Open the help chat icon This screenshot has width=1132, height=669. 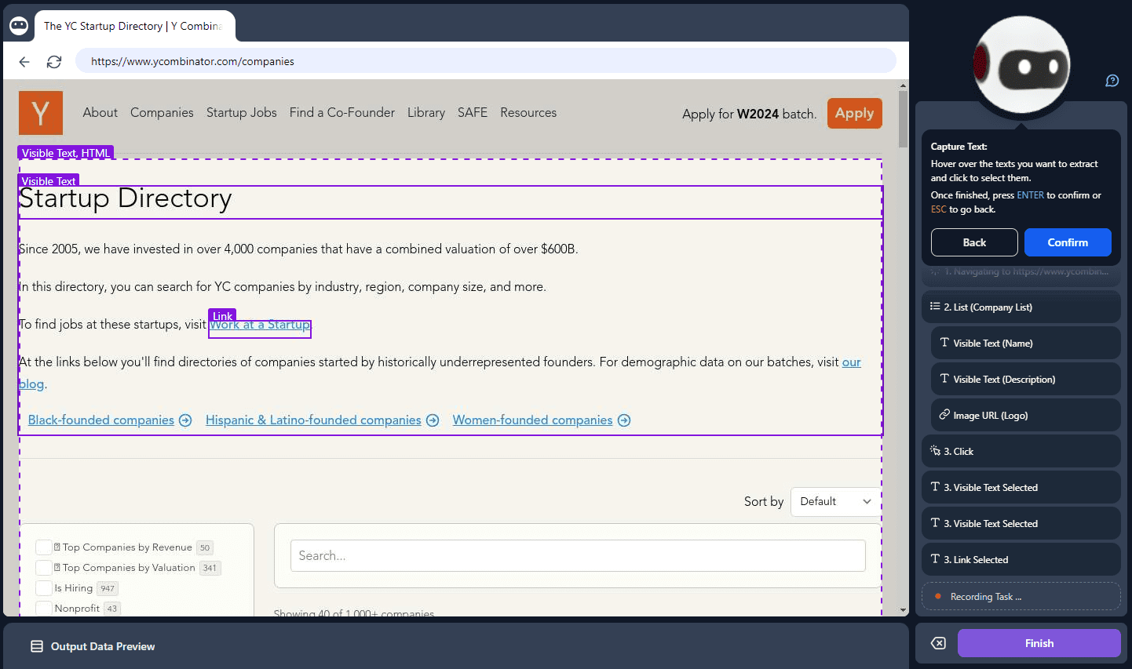point(1112,81)
